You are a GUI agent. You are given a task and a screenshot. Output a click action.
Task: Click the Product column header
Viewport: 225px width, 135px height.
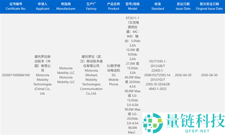point(114,6)
